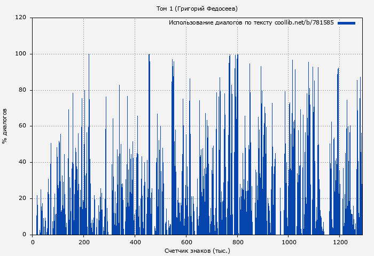
Task: Click the blue legend color swatch
Action: click(346, 23)
